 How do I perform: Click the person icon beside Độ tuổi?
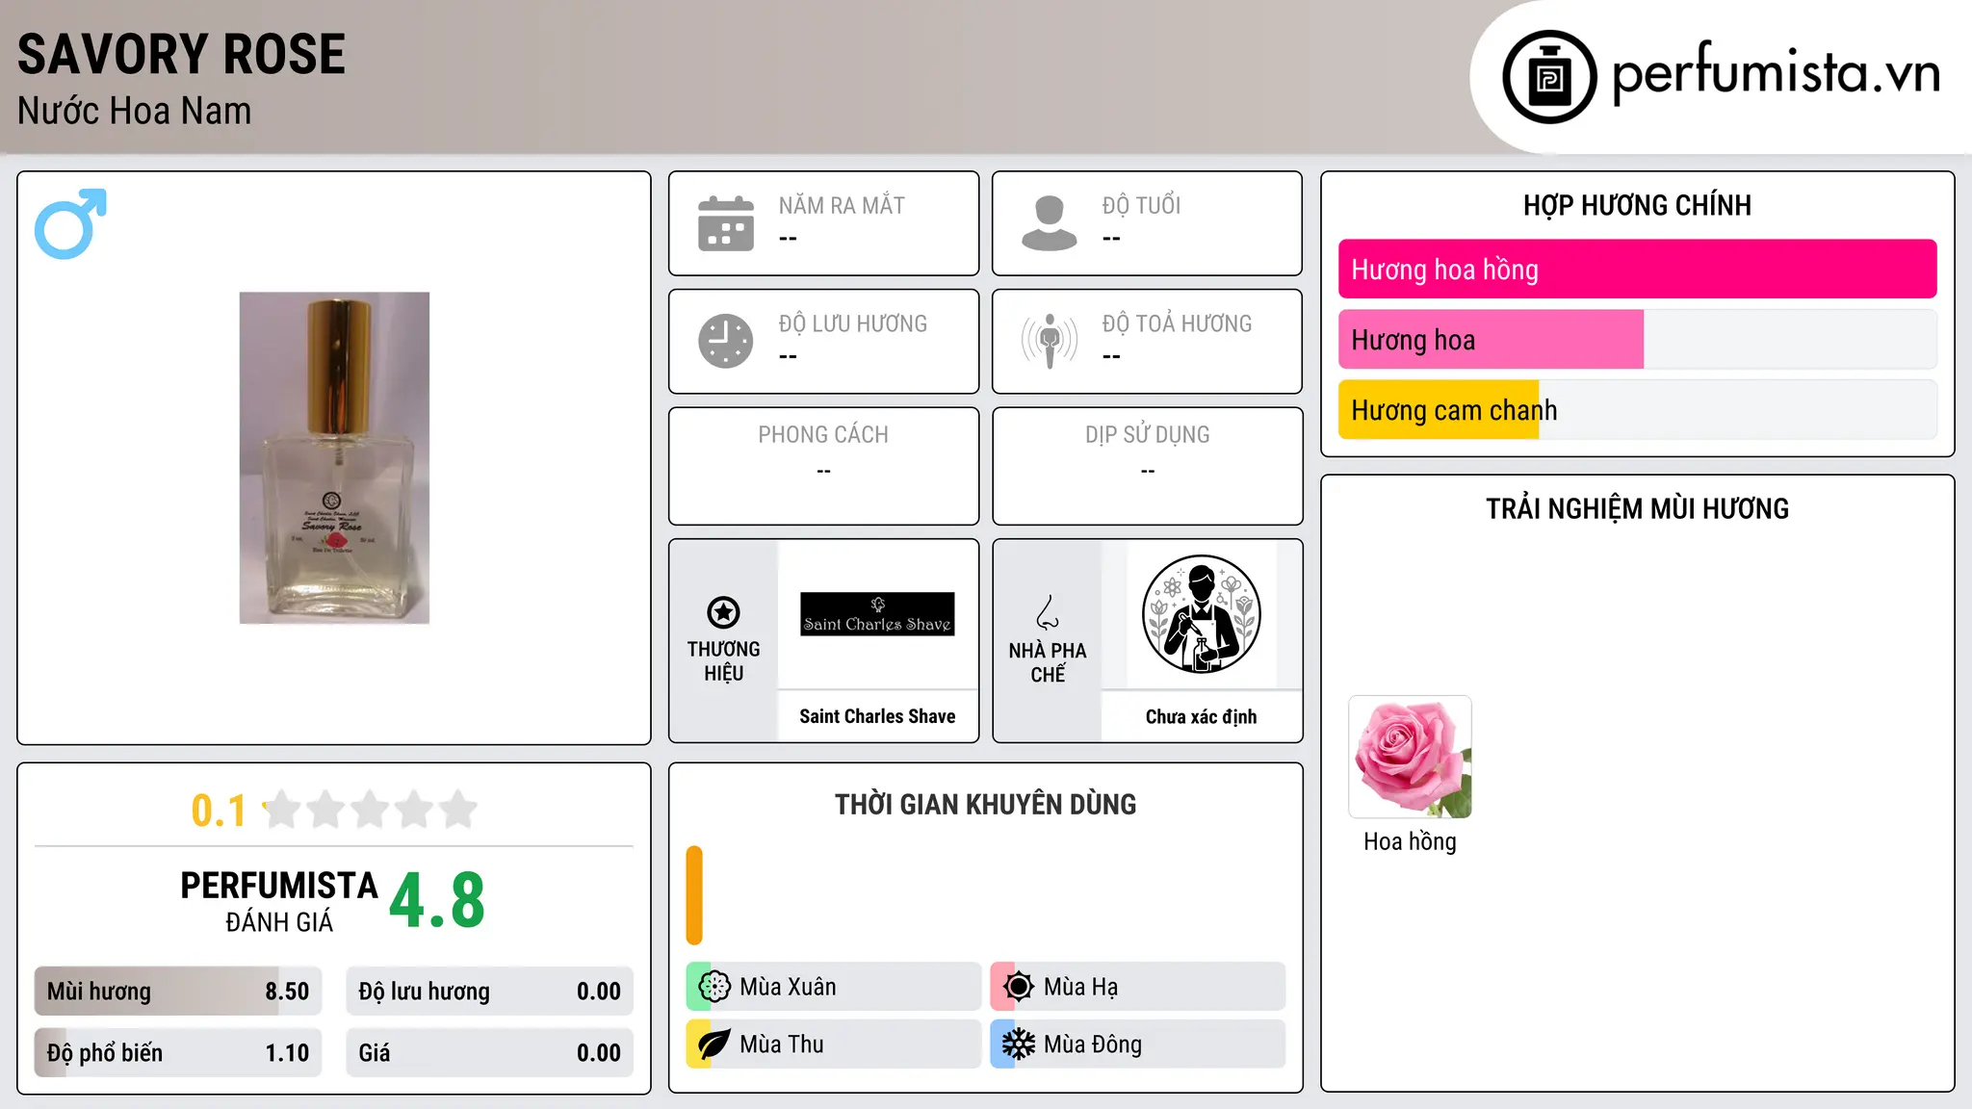[1050, 223]
